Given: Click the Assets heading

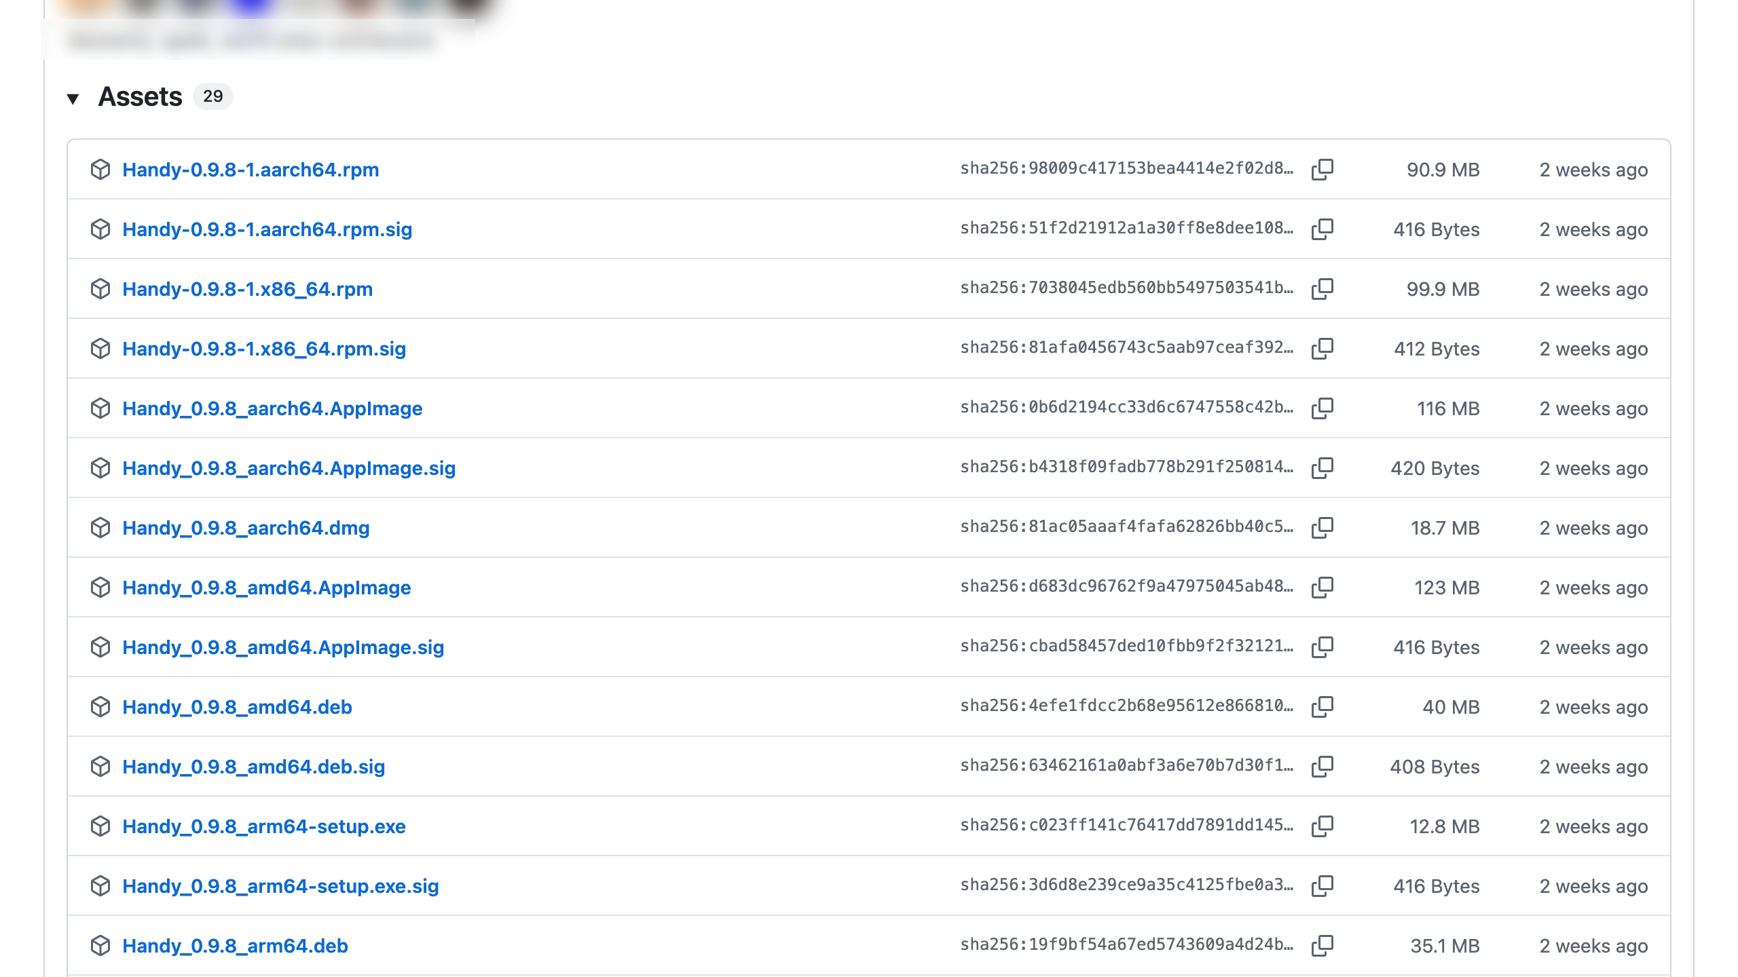Looking at the screenshot, I should (140, 97).
